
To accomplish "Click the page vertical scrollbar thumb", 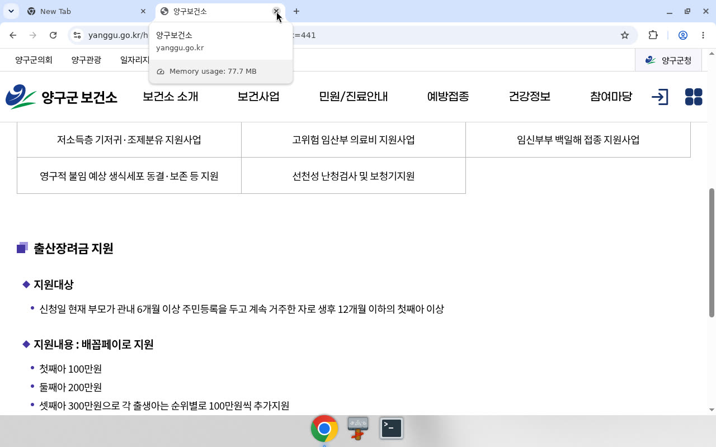I will 712,253.
